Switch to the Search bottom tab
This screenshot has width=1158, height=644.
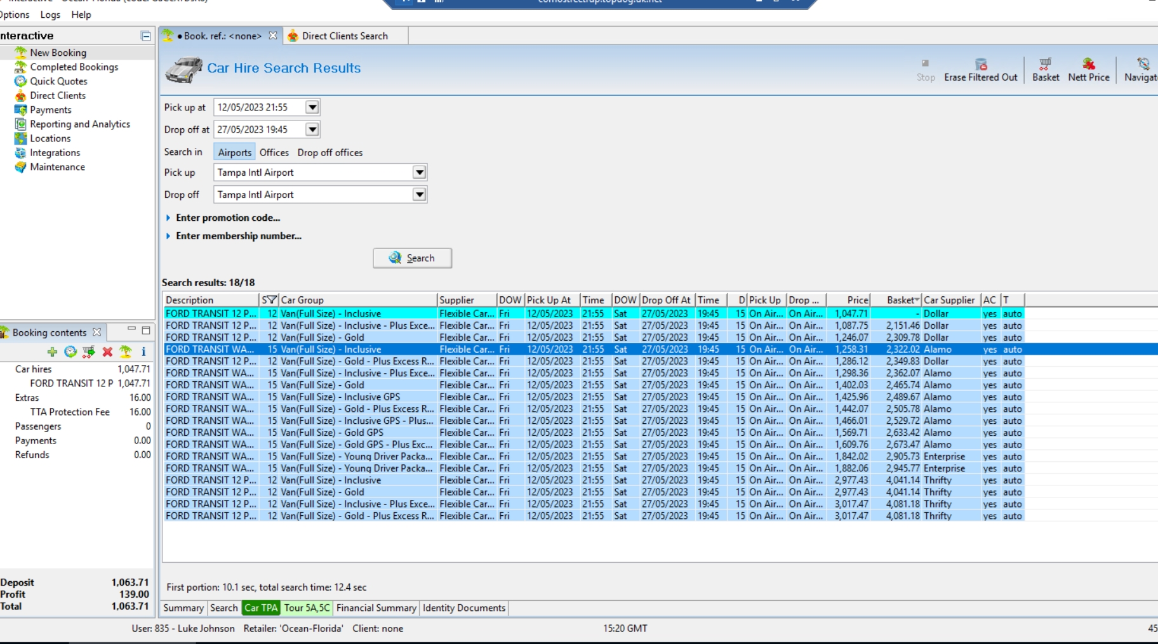click(x=223, y=608)
